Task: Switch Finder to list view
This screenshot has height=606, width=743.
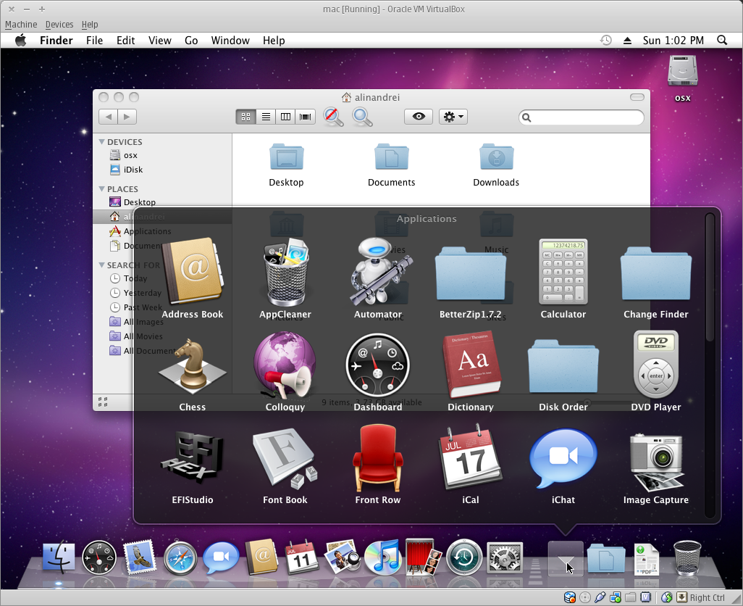Action: (x=266, y=117)
